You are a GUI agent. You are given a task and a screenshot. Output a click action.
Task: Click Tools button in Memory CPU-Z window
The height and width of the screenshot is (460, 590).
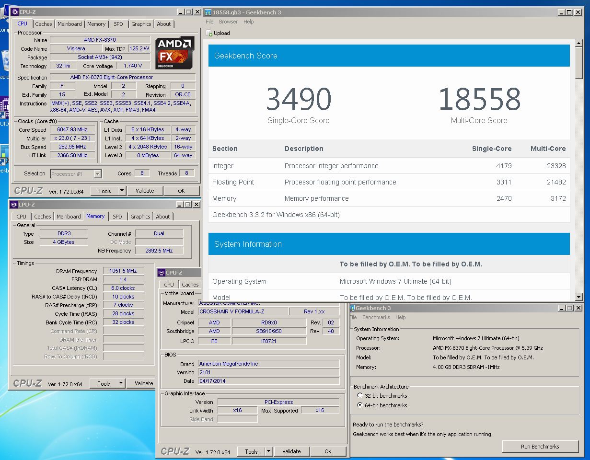click(104, 383)
